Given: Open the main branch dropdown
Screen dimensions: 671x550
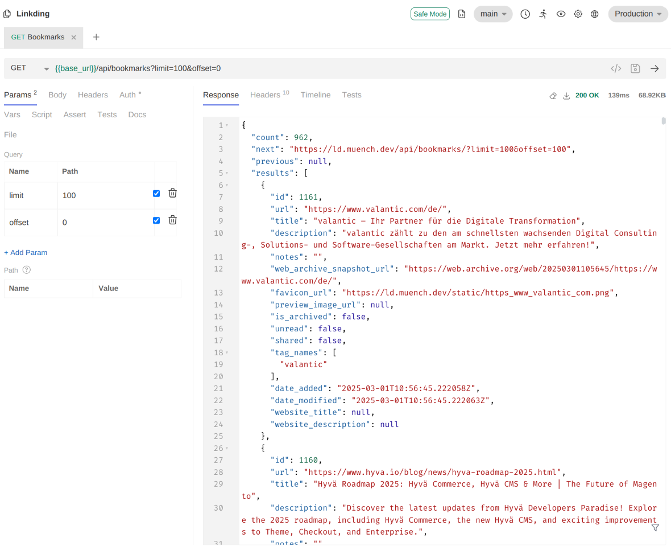Looking at the screenshot, I should point(493,14).
